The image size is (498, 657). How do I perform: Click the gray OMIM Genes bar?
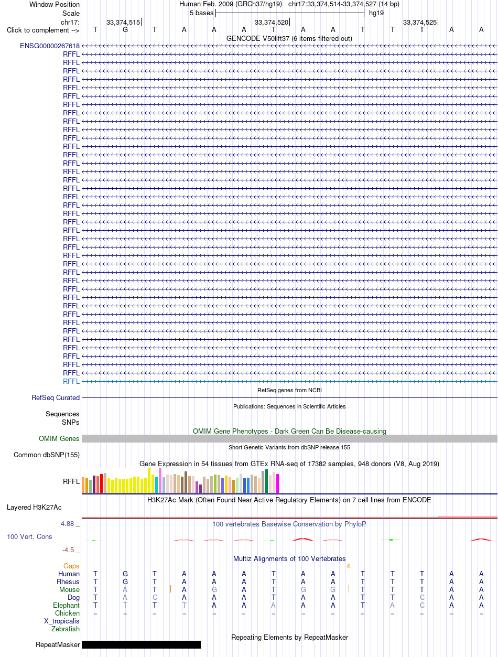pyautogui.click(x=289, y=439)
